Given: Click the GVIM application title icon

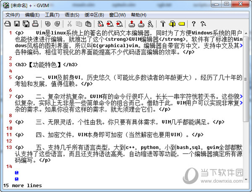Looking at the screenshot, I should click(x=6, y=5).
